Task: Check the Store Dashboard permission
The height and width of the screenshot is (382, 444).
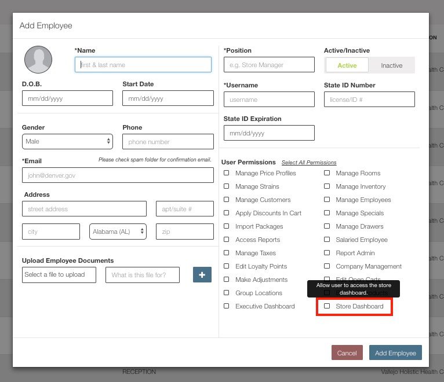Action: point(327,306)
